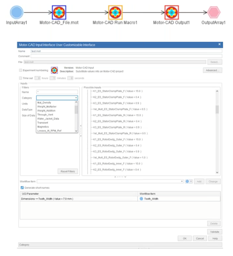Viewport: 233px width, 256px height.
Task: Click the Time out hours field
Action: point(38,78)
